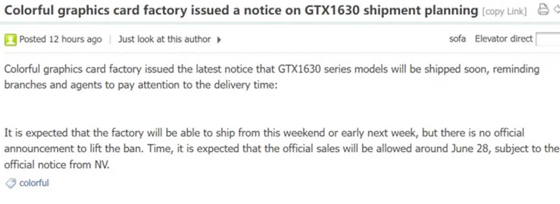
Task: Click 'GTX1630 series models' in the first paragraph
Action: pos(325,70)
